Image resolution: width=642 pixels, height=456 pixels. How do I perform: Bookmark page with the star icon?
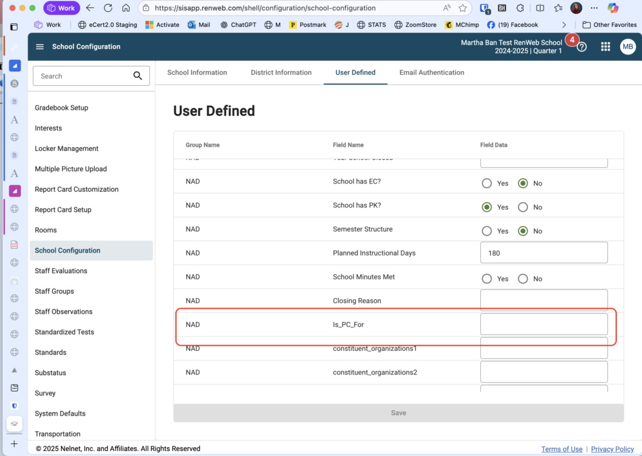click(463, 8)
